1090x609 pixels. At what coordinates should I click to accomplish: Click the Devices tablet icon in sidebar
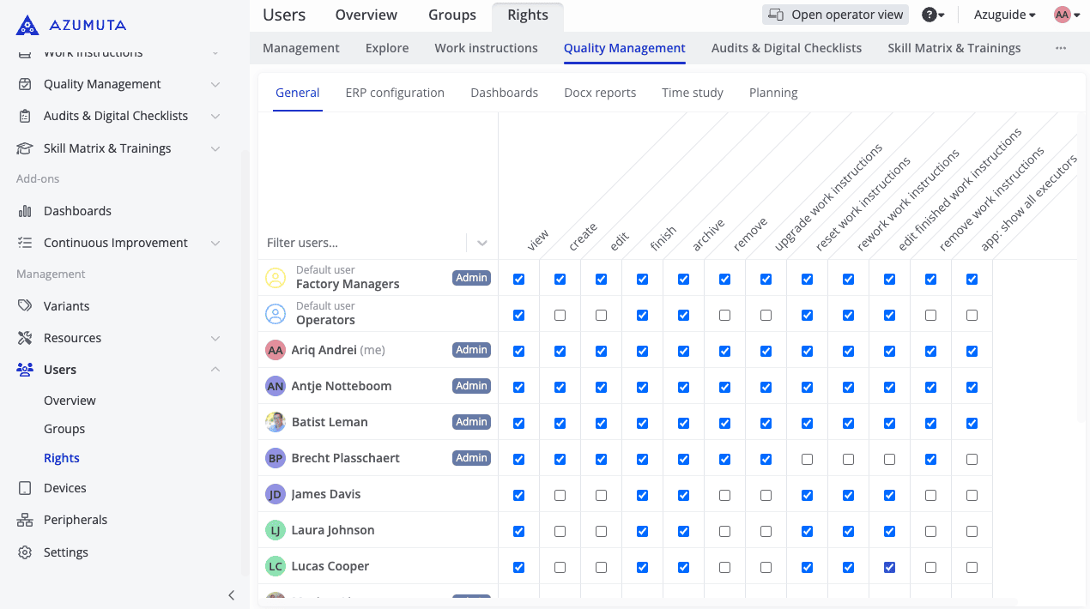pos(26,488)
